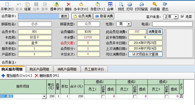195x105 pixels.
Task: Click the 员工3 cell in service row
Action: [x=156, y=96]
